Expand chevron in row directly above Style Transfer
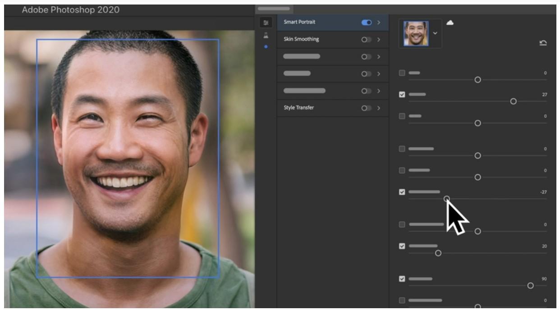Screen dimensions: 560x310 tap(379, 91)
